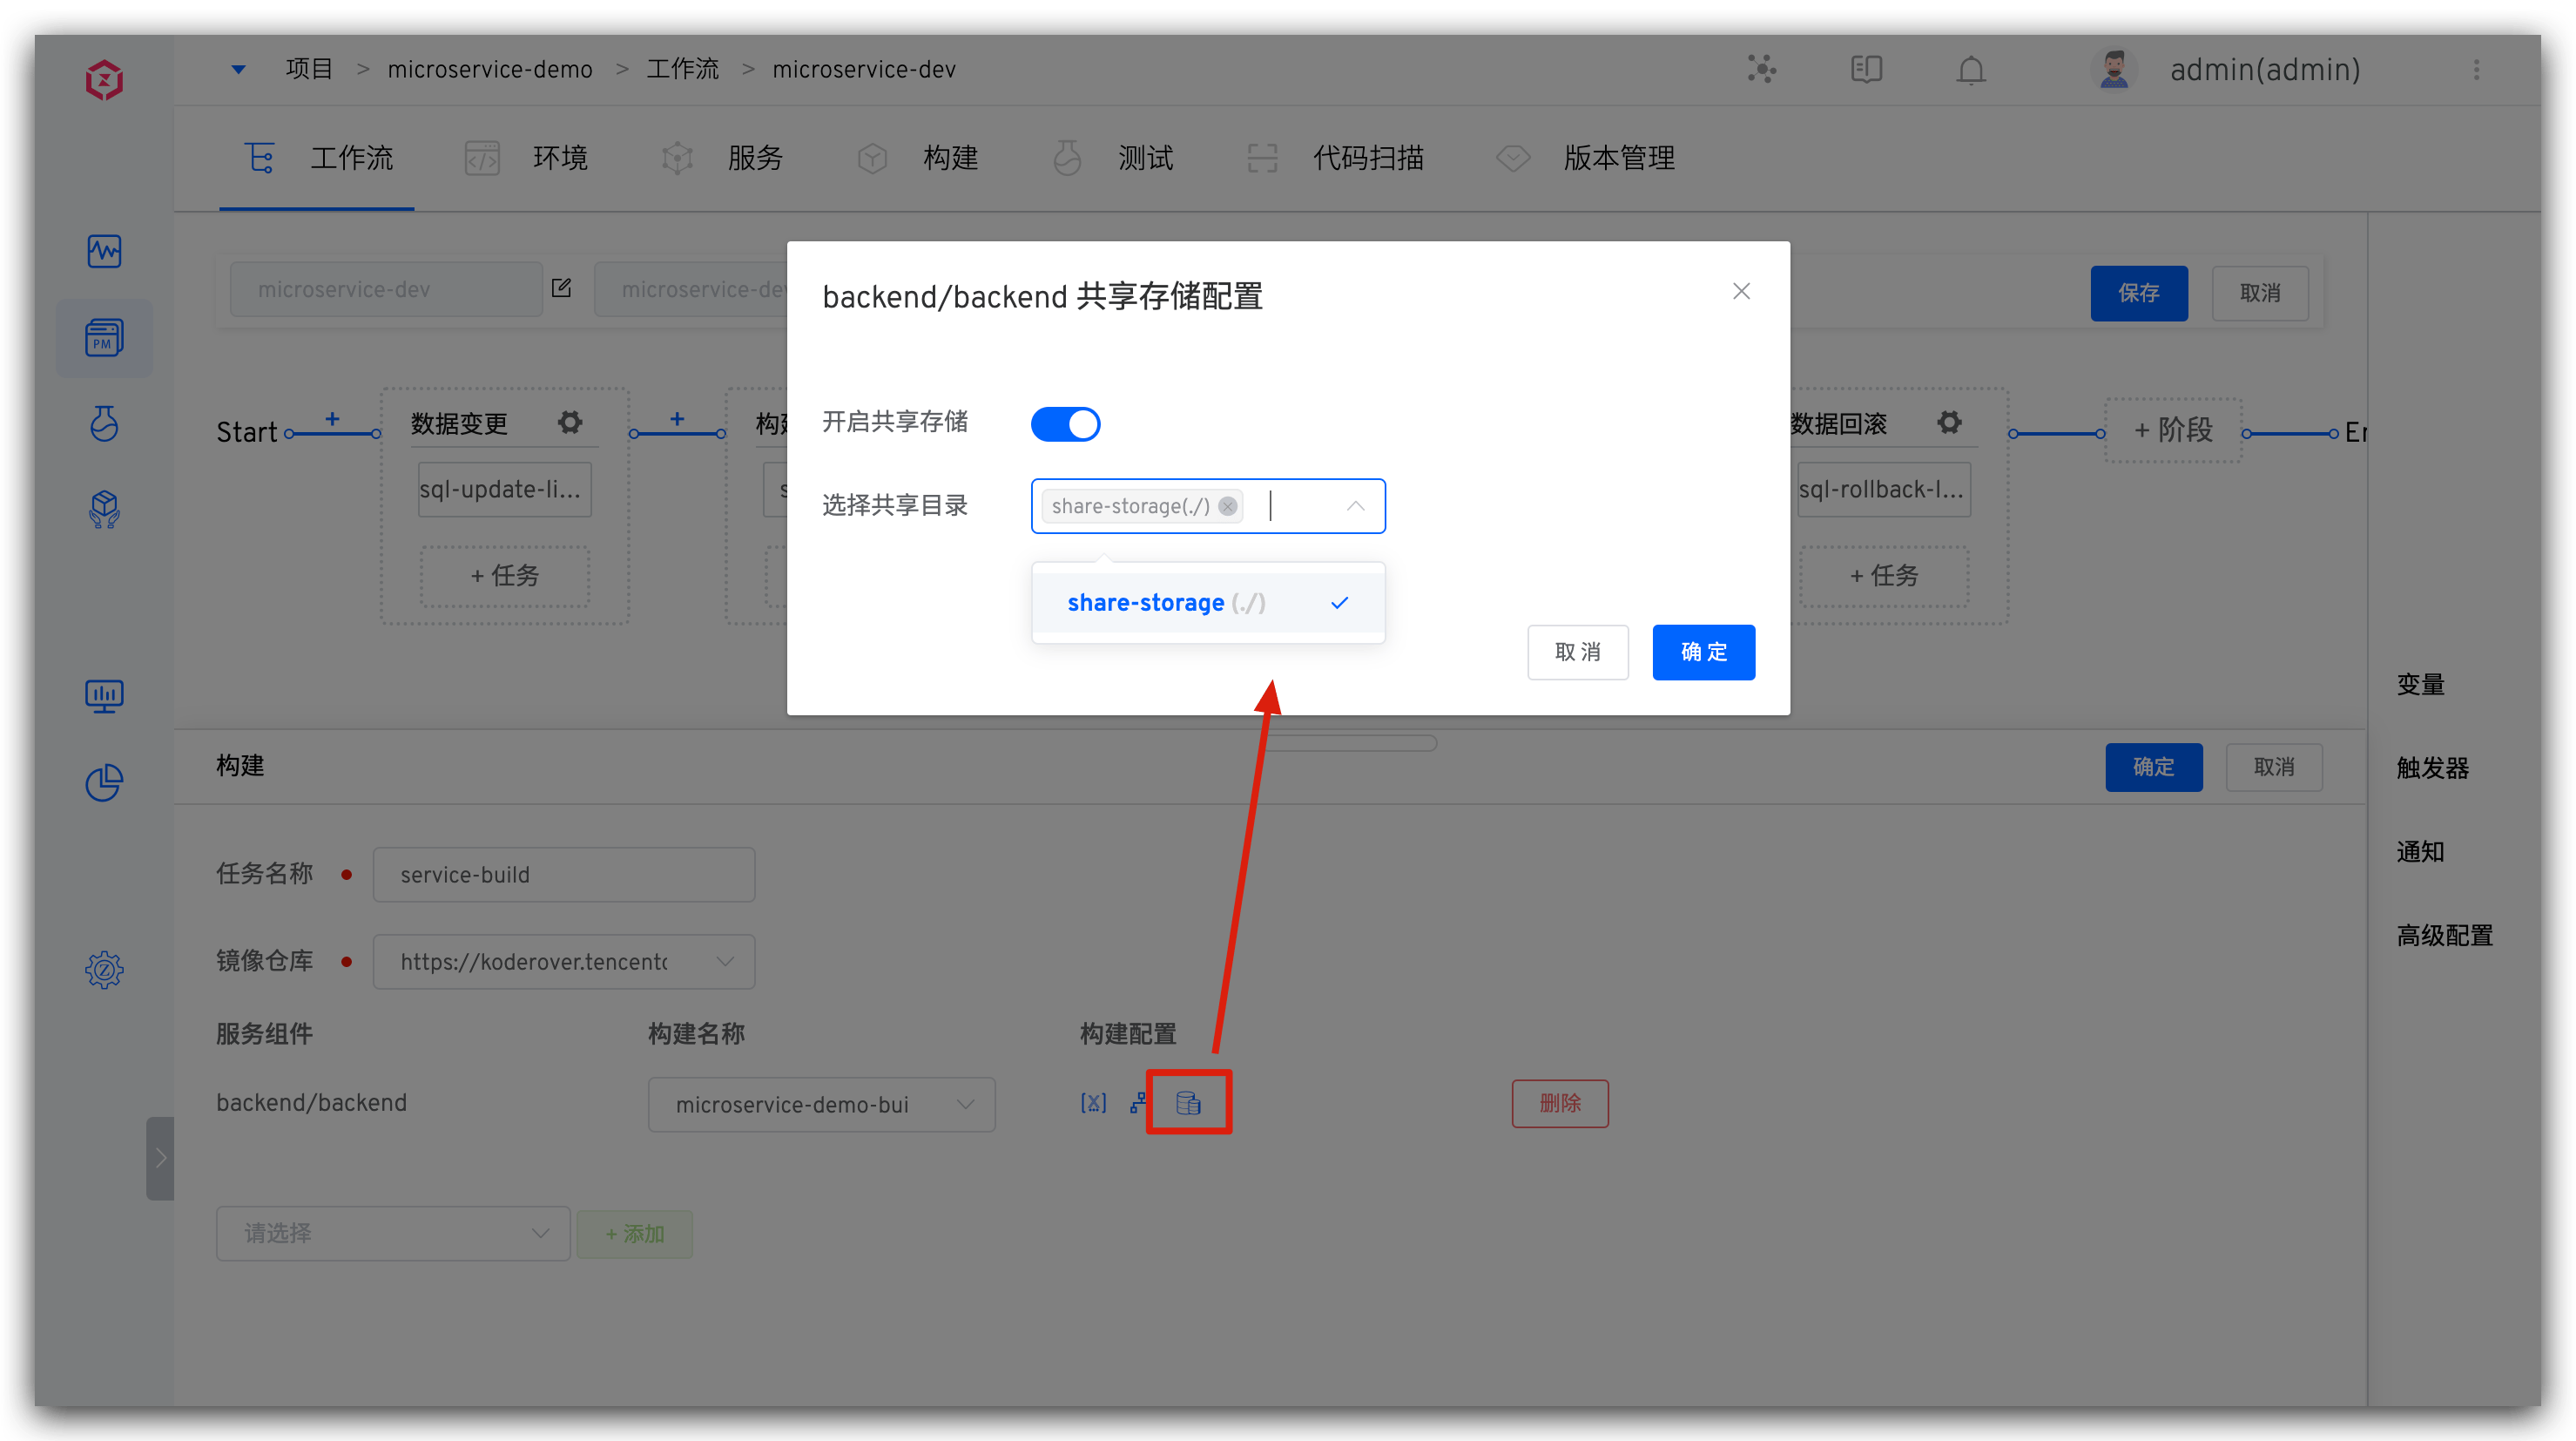Open the test flask icon in left sidebar

pyautogui.click(x=104, y=423)
